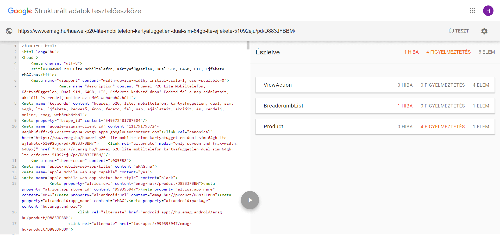The image size is (500, 235).
Task: Grab the code panel scrollbar thumb
Action: click(x=248, y=45)
